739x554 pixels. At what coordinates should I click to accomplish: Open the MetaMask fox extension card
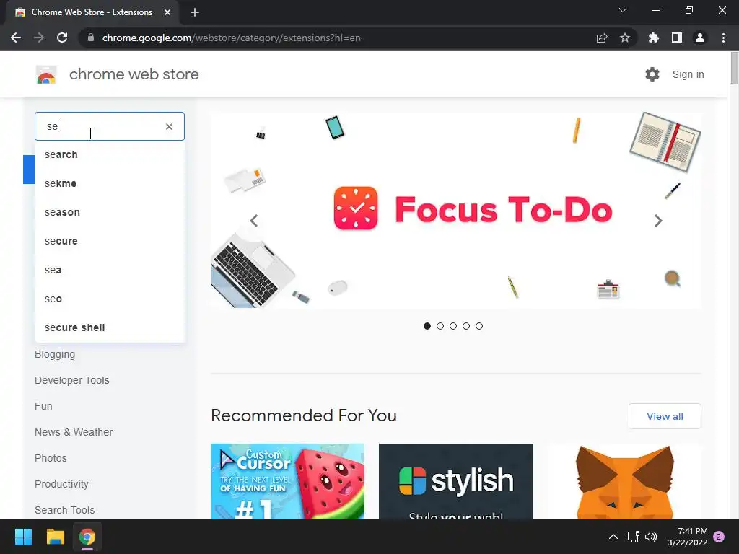(x=624, y=481)
